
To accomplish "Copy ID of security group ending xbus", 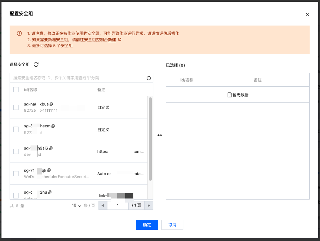I will coord(51,104).
